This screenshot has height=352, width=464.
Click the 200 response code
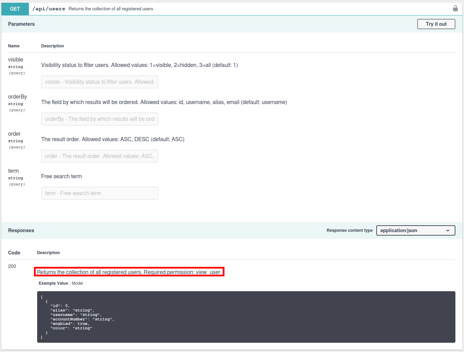point(12,266)
